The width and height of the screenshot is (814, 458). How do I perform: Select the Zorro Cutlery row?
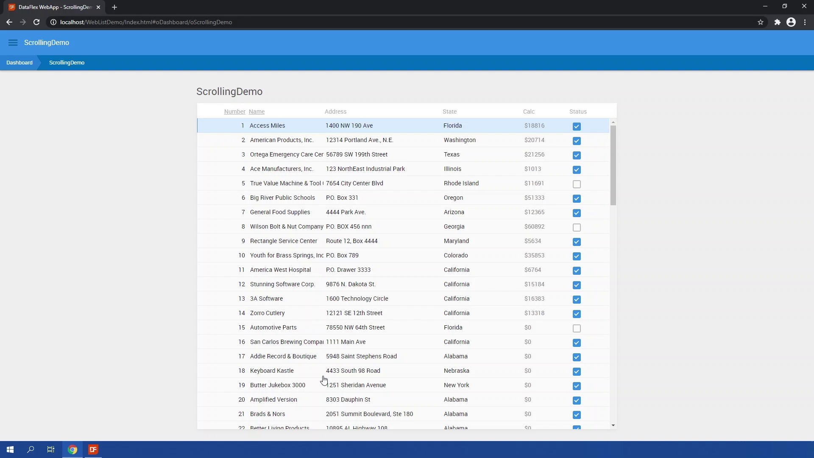[x=267, y=313]
